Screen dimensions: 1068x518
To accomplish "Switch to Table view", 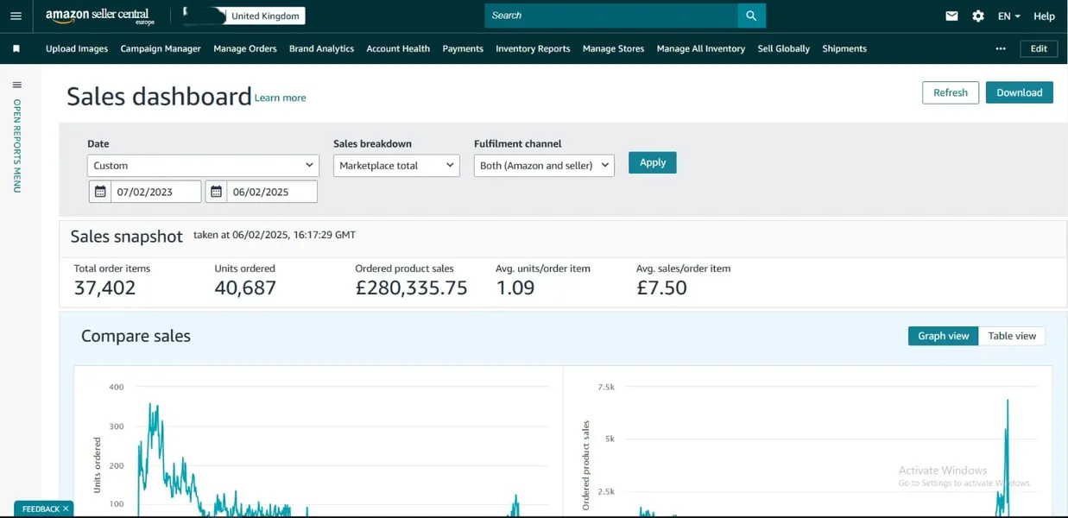I will pyautogui.click(x=1012, y=336).
